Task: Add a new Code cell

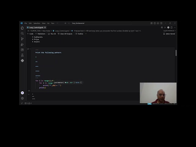Action: [30, 34]
